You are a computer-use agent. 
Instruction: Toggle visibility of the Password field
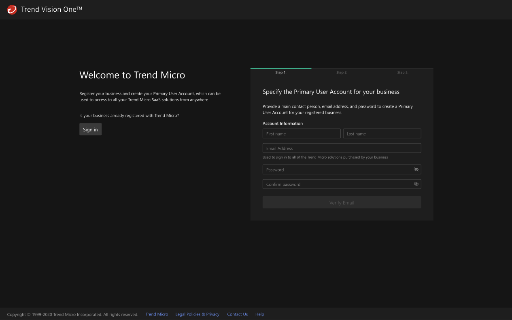coord(416,169)
